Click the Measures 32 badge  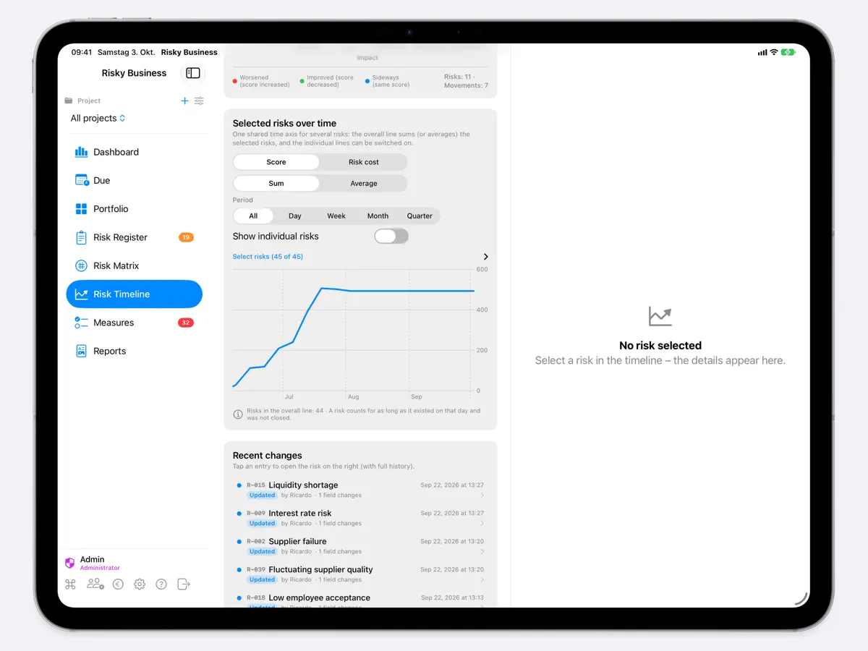pos(186,323)
